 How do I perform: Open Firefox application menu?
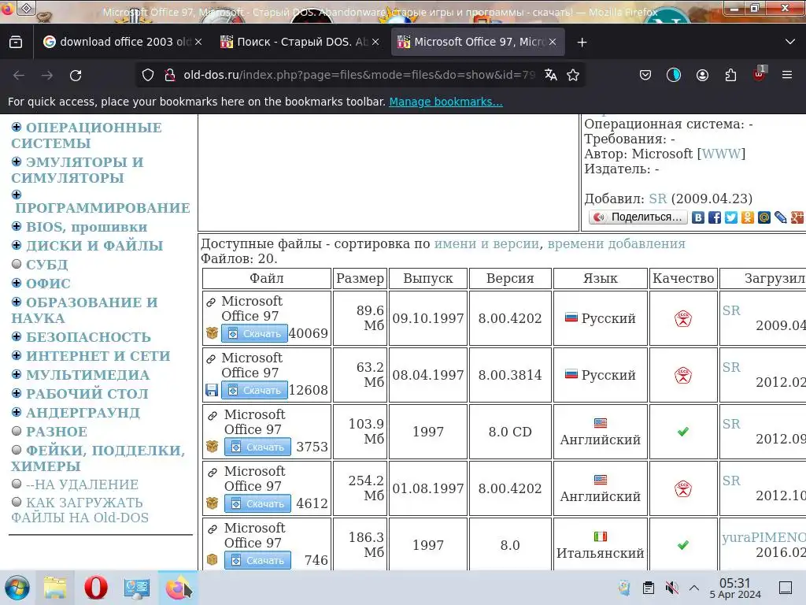click(786, 75)
